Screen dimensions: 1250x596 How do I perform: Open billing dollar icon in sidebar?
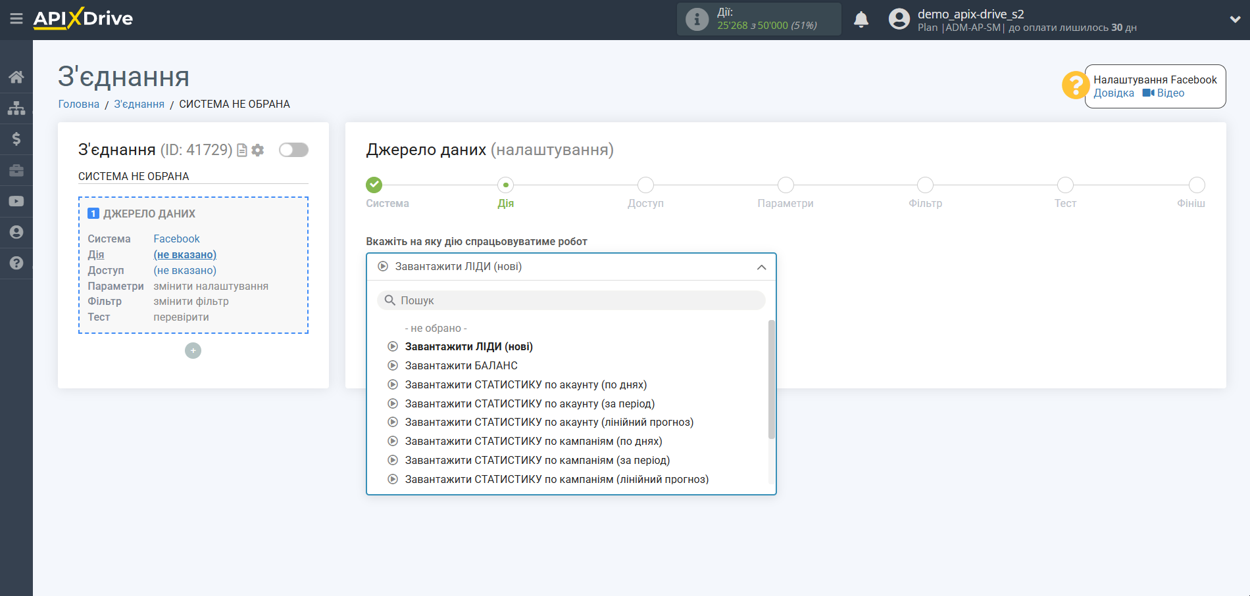pyautogui.click(x=16, y=139)
